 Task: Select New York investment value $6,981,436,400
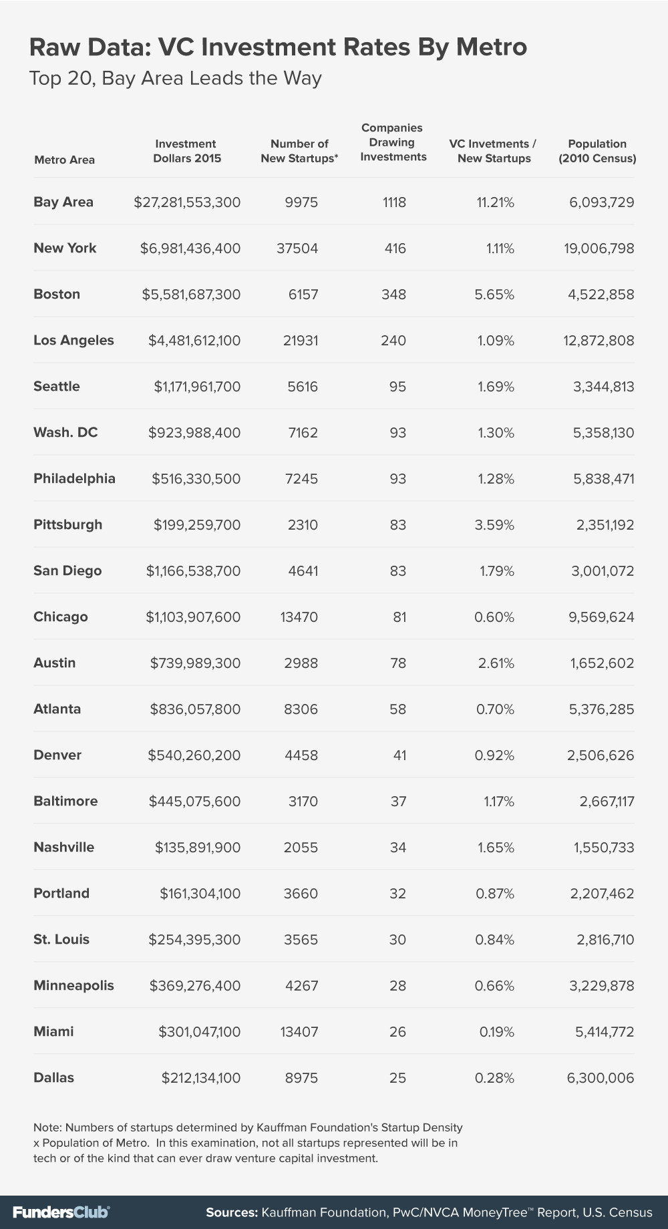point(190,248)
